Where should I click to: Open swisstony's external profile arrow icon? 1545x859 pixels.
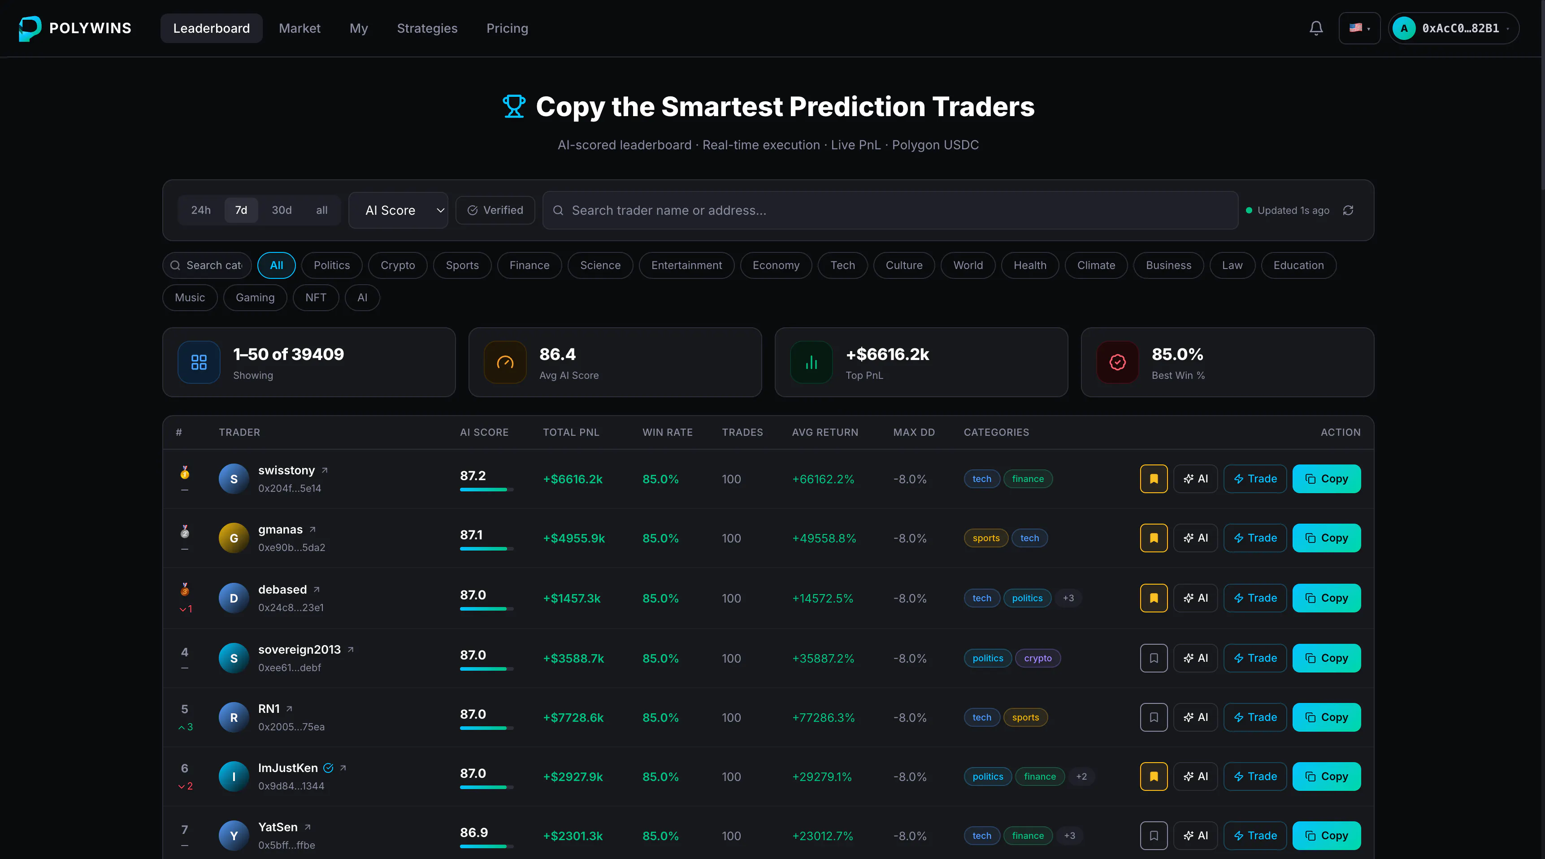pyautogui.click(x=325, y=470)
